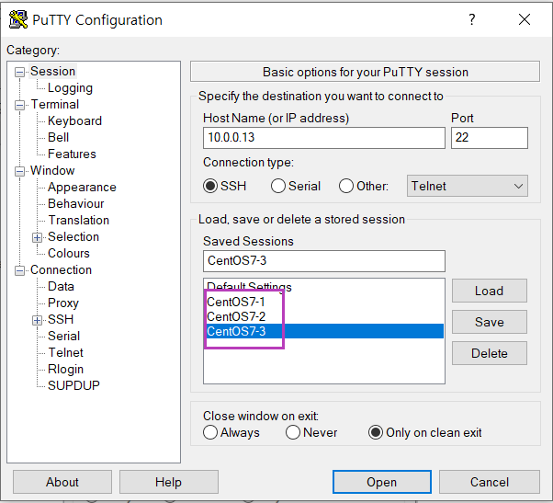Collapse the Terminal tree node
This screenshot has width=553, height=503.
(20, 105)
